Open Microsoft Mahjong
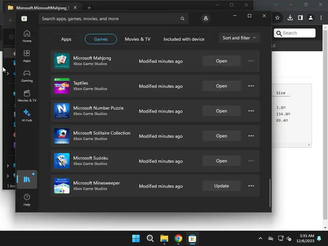The image size is (328, 246). (222, 61)
